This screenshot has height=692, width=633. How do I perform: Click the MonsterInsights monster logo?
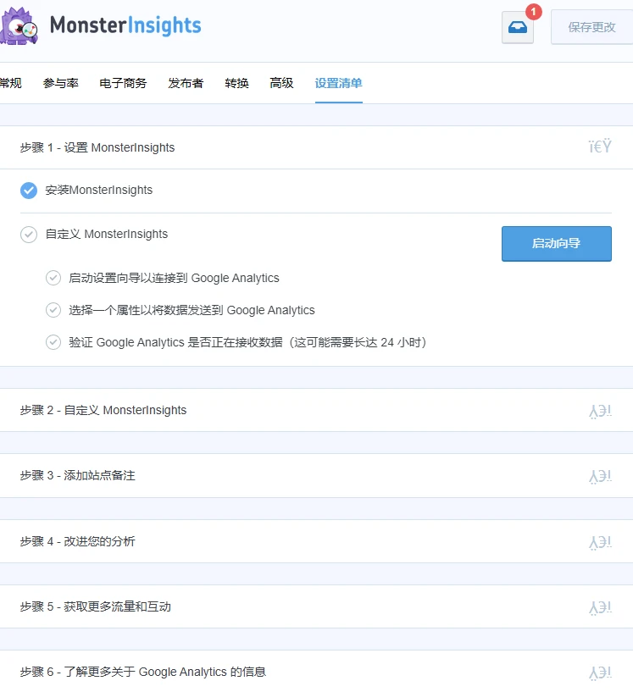click(x=19, y=26)
